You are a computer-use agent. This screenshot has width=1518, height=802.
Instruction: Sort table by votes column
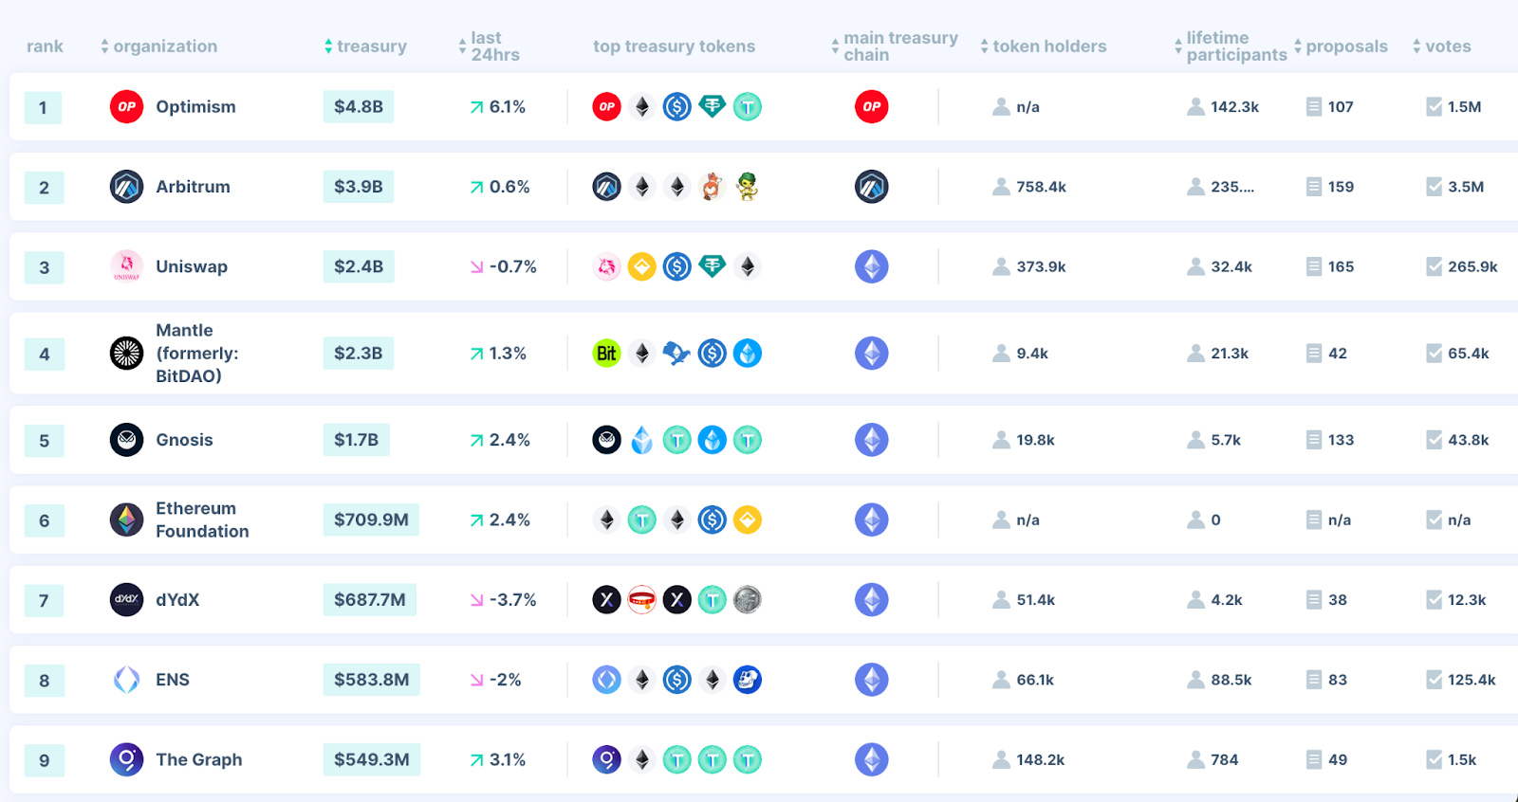(x=1442, y=46)
